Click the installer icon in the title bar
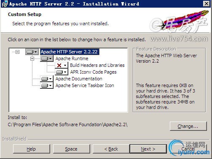 pos(5,4)
